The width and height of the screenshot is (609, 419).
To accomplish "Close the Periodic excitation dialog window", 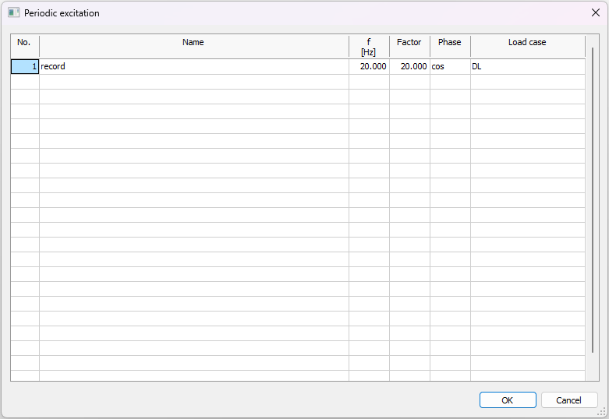I will point(595,13).
